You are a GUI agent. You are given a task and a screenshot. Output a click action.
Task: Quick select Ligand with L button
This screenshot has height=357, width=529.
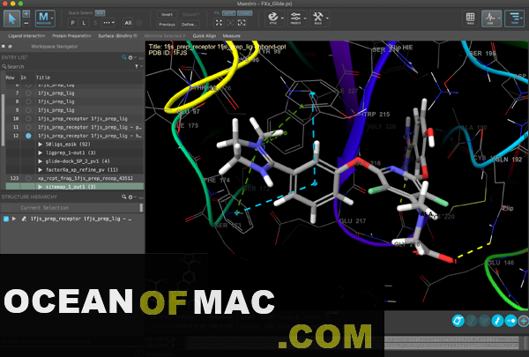click(84, 23)
